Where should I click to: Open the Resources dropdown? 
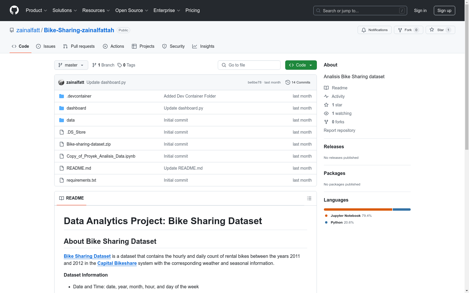[x=96, y=10]
